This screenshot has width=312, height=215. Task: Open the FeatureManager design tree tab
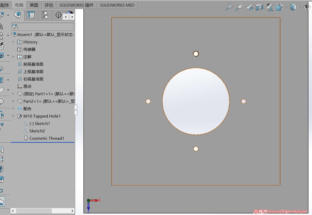(17, 15)
